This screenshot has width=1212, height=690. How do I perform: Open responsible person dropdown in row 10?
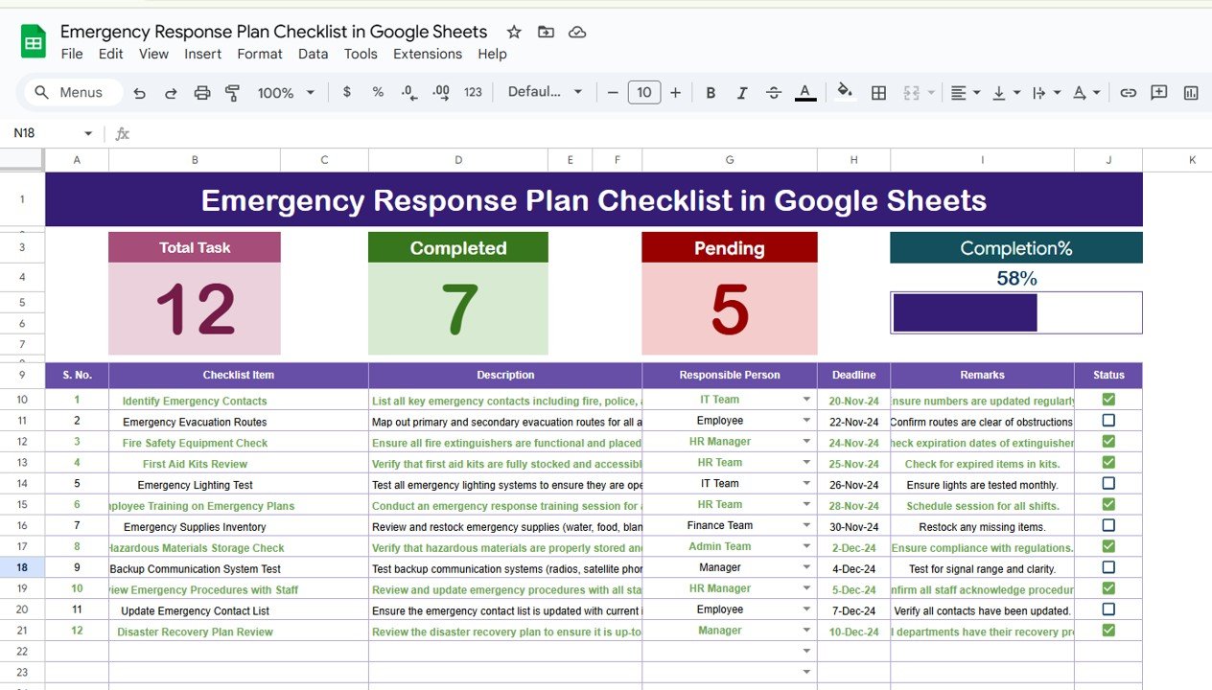[x=806, y=400]
